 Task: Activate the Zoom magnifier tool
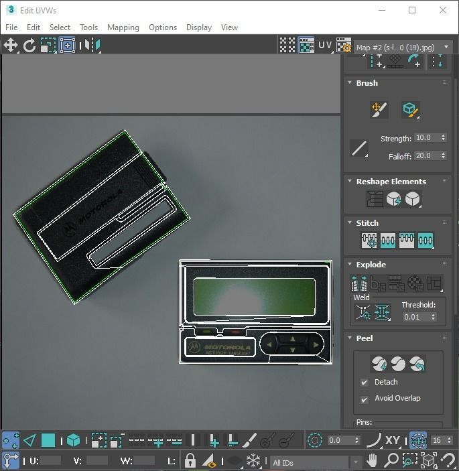pos(391,460)
